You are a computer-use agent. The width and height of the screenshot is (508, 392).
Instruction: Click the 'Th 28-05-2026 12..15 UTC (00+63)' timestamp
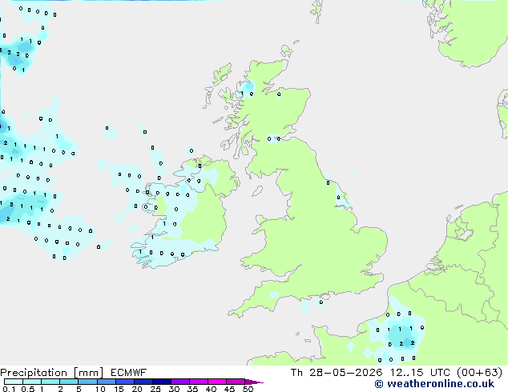[x=397, y=373]
